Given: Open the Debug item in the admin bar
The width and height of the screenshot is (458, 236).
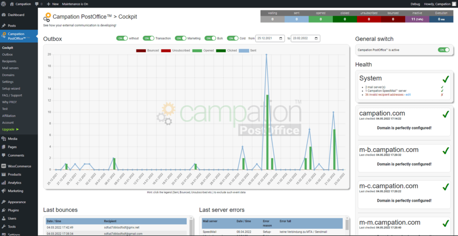Looking at the screenshot, I should coord(415,4).
